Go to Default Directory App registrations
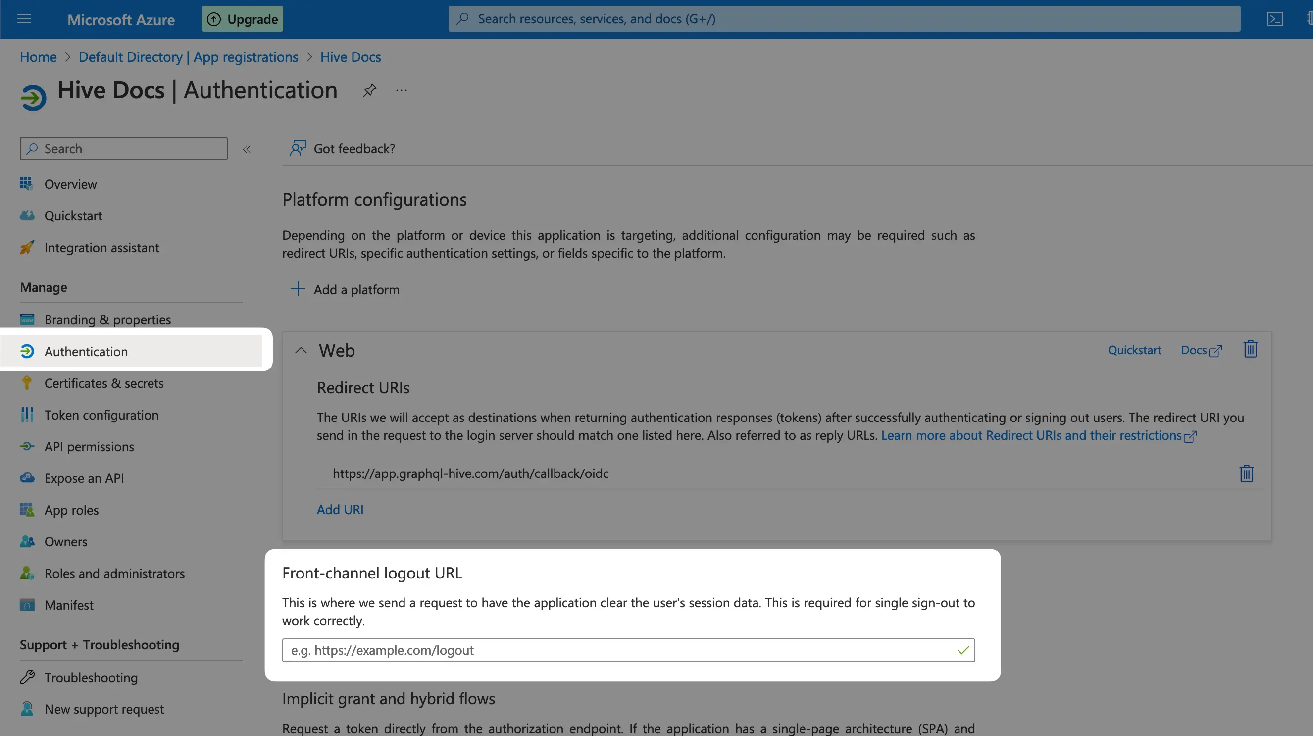This screenshot has height=736, width=1313. pos(188,57)
